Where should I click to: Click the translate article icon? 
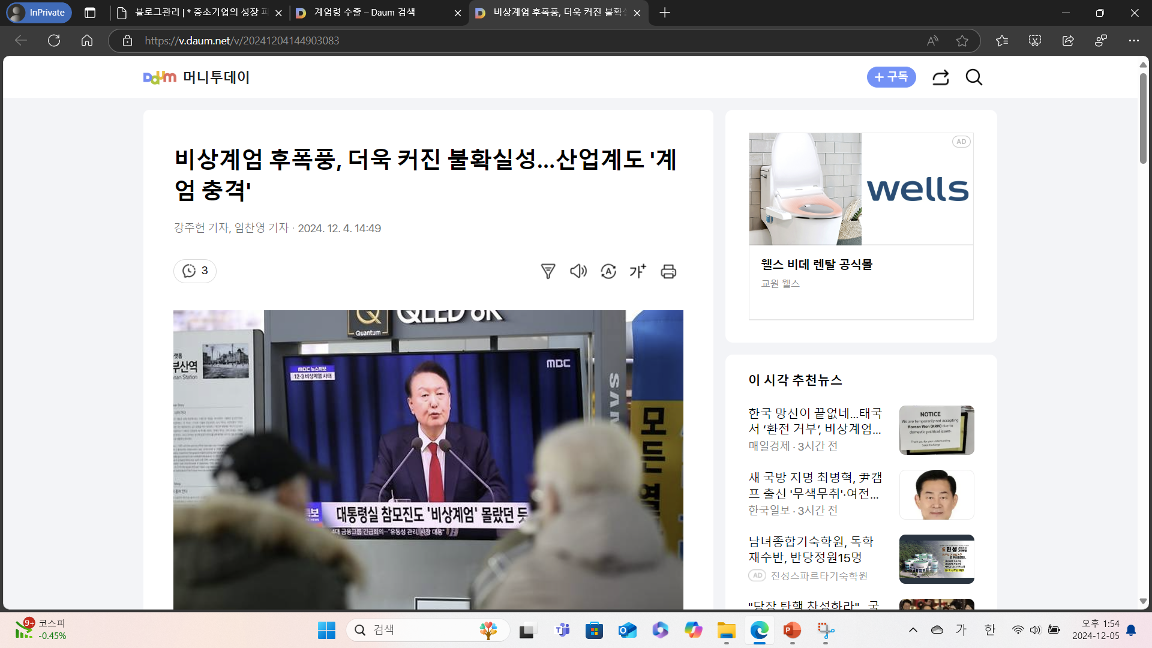point(608,271)
